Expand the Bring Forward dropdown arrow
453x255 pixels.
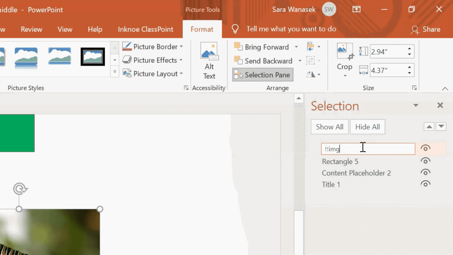296,47
